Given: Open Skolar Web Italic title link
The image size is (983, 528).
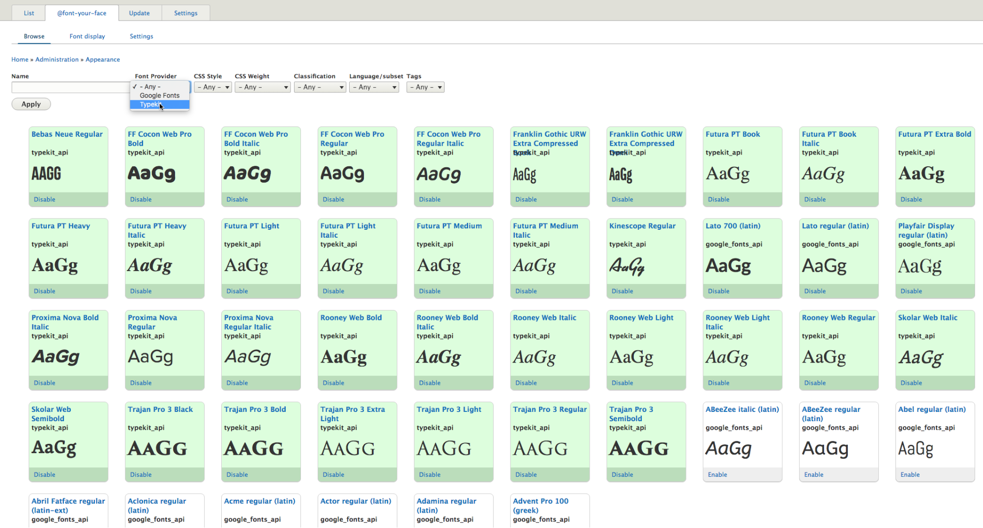Looking at the screenshot, I should coord(927,318).
